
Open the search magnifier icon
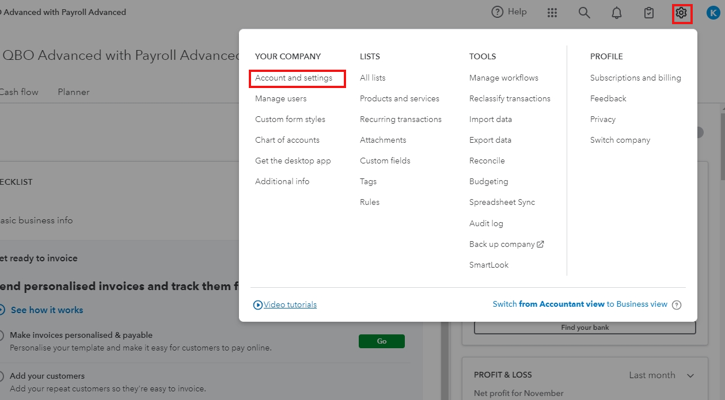click(584, 12)
